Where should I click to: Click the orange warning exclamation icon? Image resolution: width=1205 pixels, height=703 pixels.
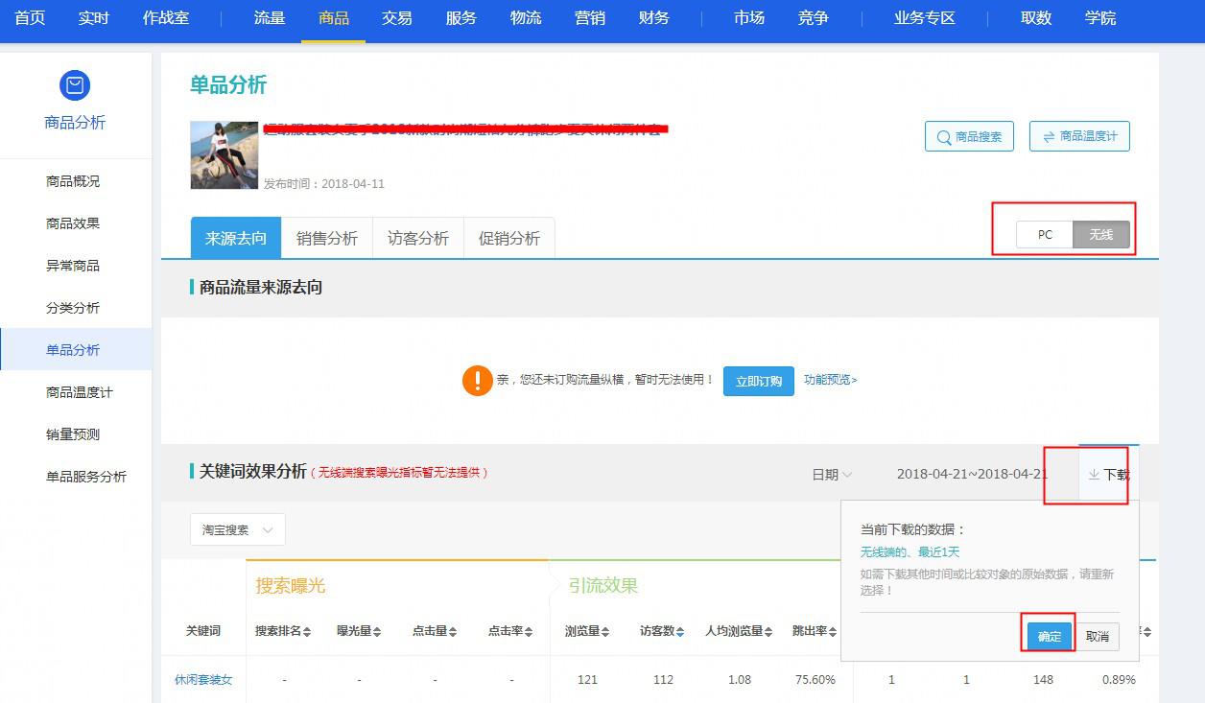(x=477, y=381)
